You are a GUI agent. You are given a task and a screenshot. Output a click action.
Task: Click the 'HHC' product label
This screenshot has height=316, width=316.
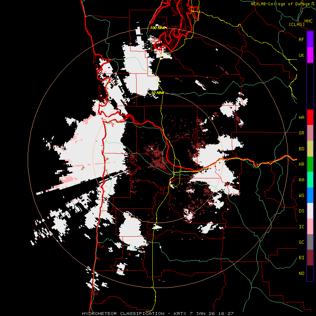[x=308, y=21]
